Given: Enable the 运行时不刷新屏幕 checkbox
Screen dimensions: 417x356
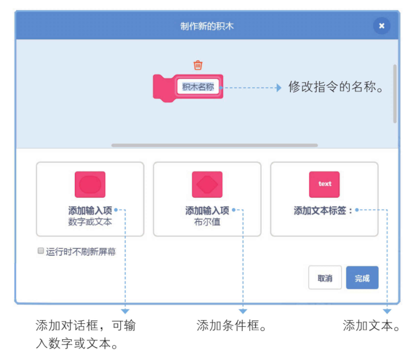Looking at the screenshot, I should tap(41, 251).
